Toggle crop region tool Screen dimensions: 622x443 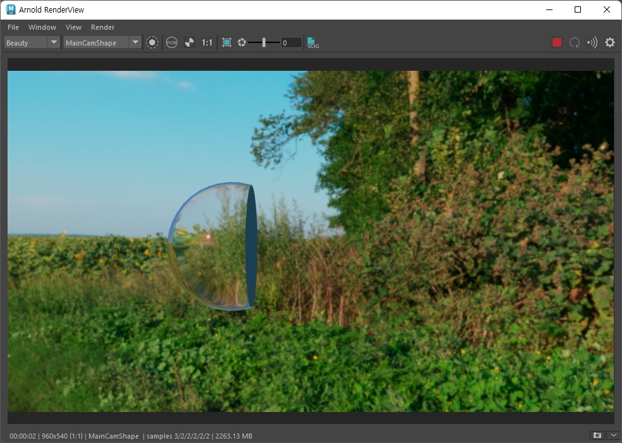point(227,42)
